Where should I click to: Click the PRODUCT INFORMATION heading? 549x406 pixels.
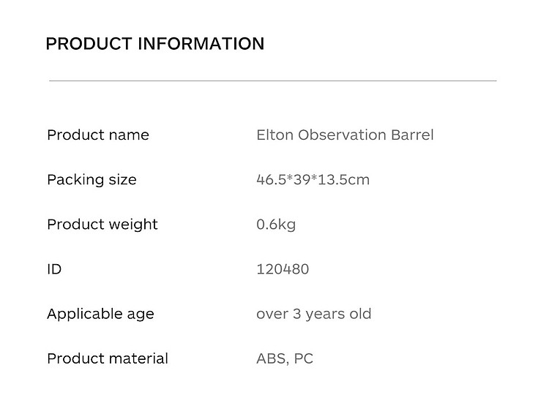(x=154, y=44)
